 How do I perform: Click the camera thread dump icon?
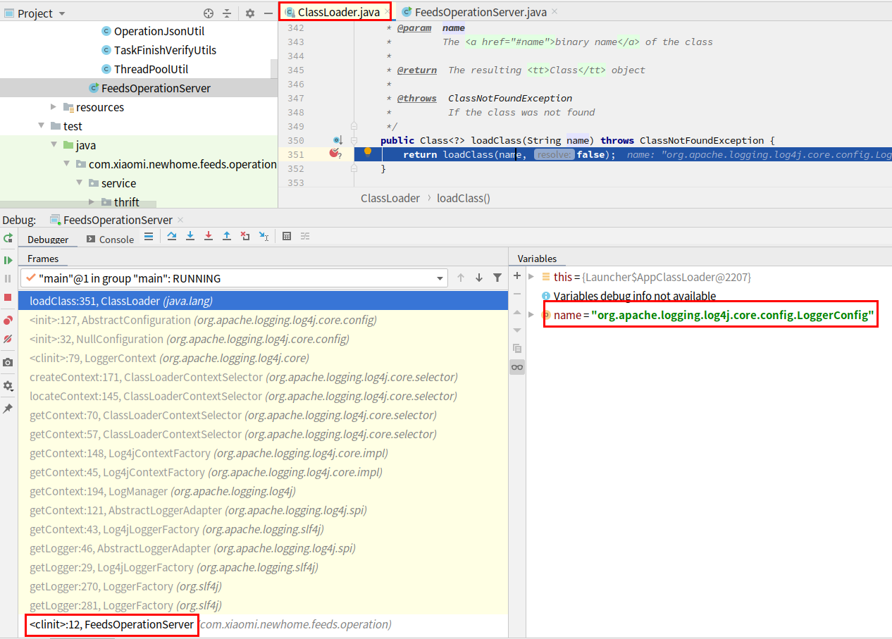(x=8, y=362)
